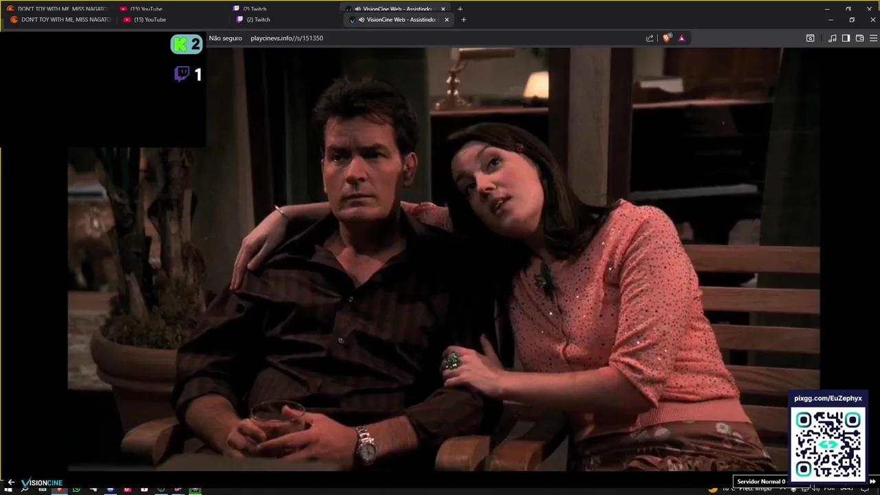Open the Brave Shields lion icon

666,38
